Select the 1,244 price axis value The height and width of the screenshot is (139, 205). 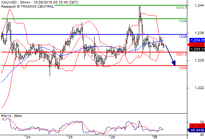coord(199,5)
